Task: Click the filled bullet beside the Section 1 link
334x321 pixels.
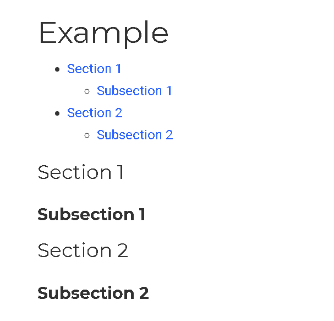Action: click(57, 69)
